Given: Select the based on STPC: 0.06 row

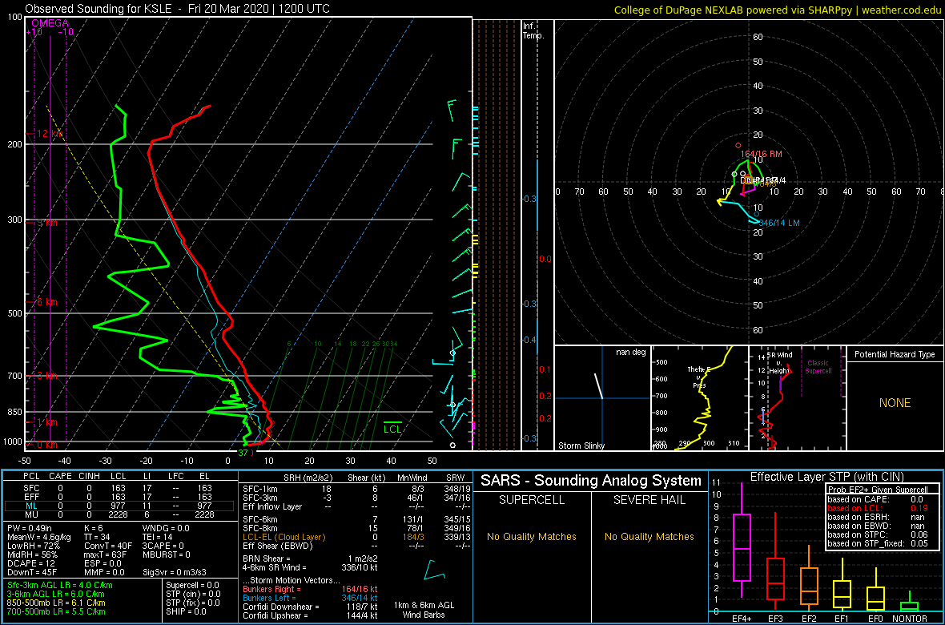Looking at the screenshot, I should [x=878, y=536].
